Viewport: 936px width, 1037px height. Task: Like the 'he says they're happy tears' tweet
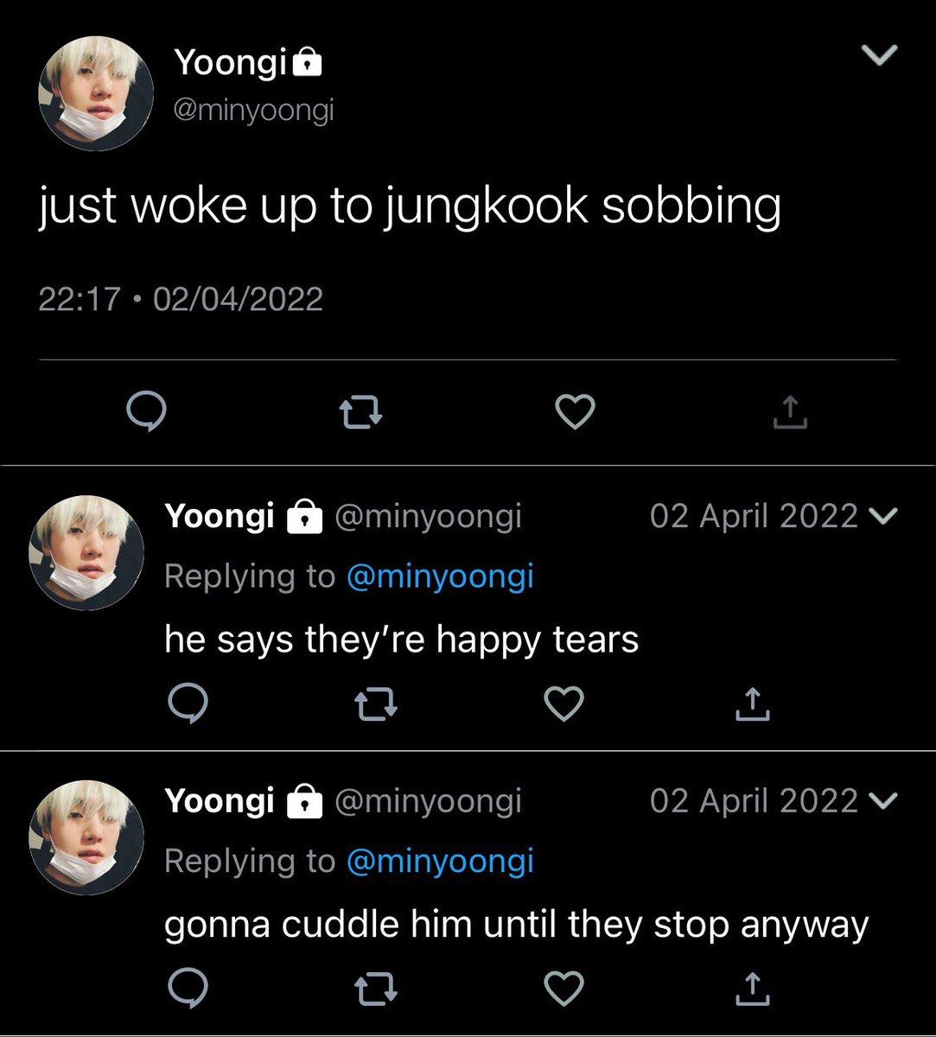click(x=564, y=704)
